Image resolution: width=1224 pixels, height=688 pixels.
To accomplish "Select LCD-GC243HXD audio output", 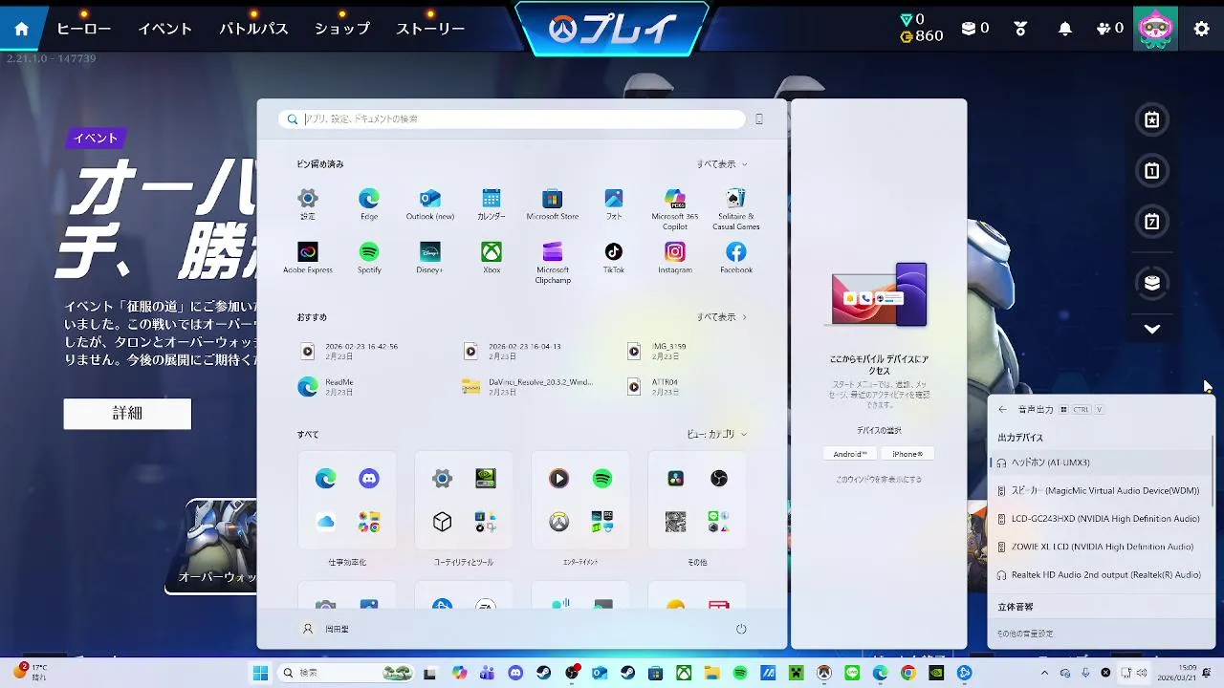I will (1100, 519).
